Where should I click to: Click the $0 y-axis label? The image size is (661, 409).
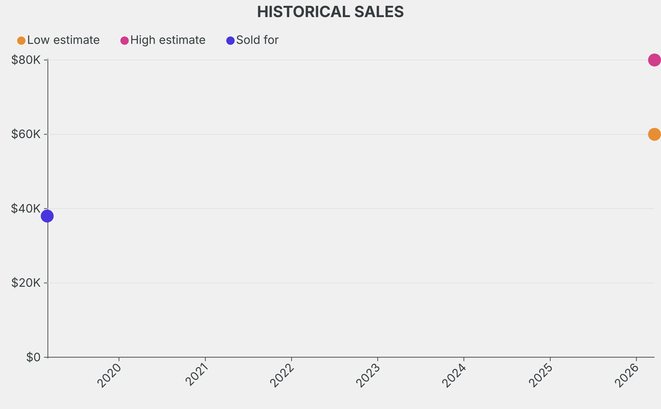click(34, 357)
